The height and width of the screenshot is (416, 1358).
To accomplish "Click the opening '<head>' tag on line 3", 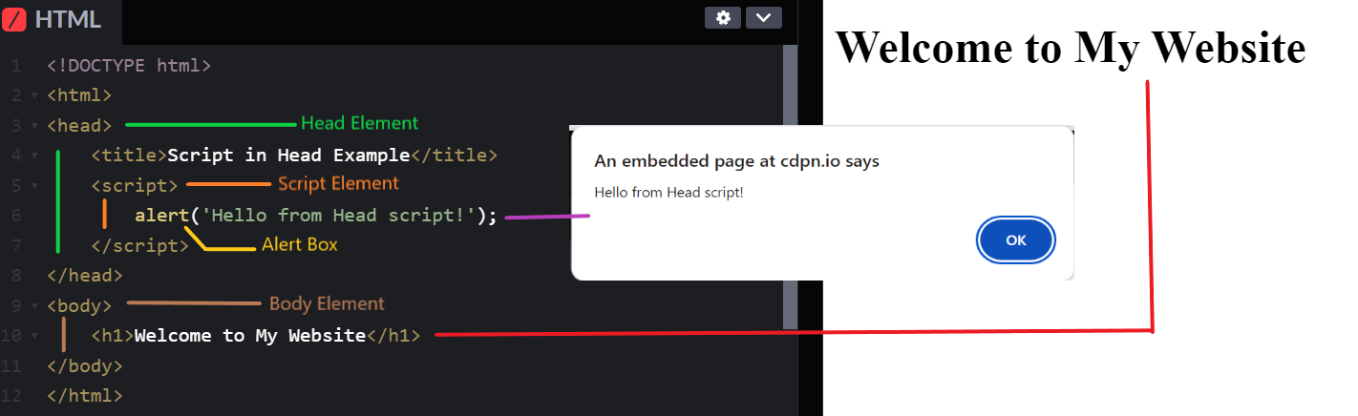I will point(79,125).
